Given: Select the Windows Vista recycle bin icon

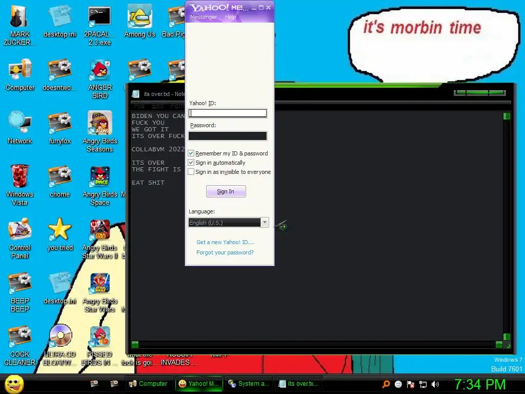Looking at the screenshot, I should click(19, 185).
